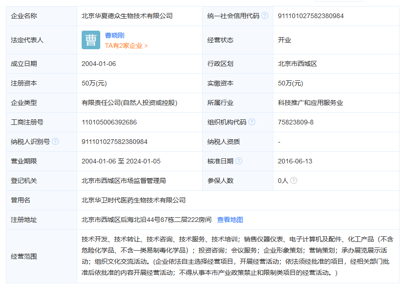Click the 行政区划 label cell
This screenshot has width=406, height=286.
(238, 64)
